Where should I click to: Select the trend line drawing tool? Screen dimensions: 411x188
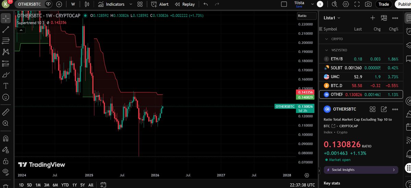(x=6, y=29)
